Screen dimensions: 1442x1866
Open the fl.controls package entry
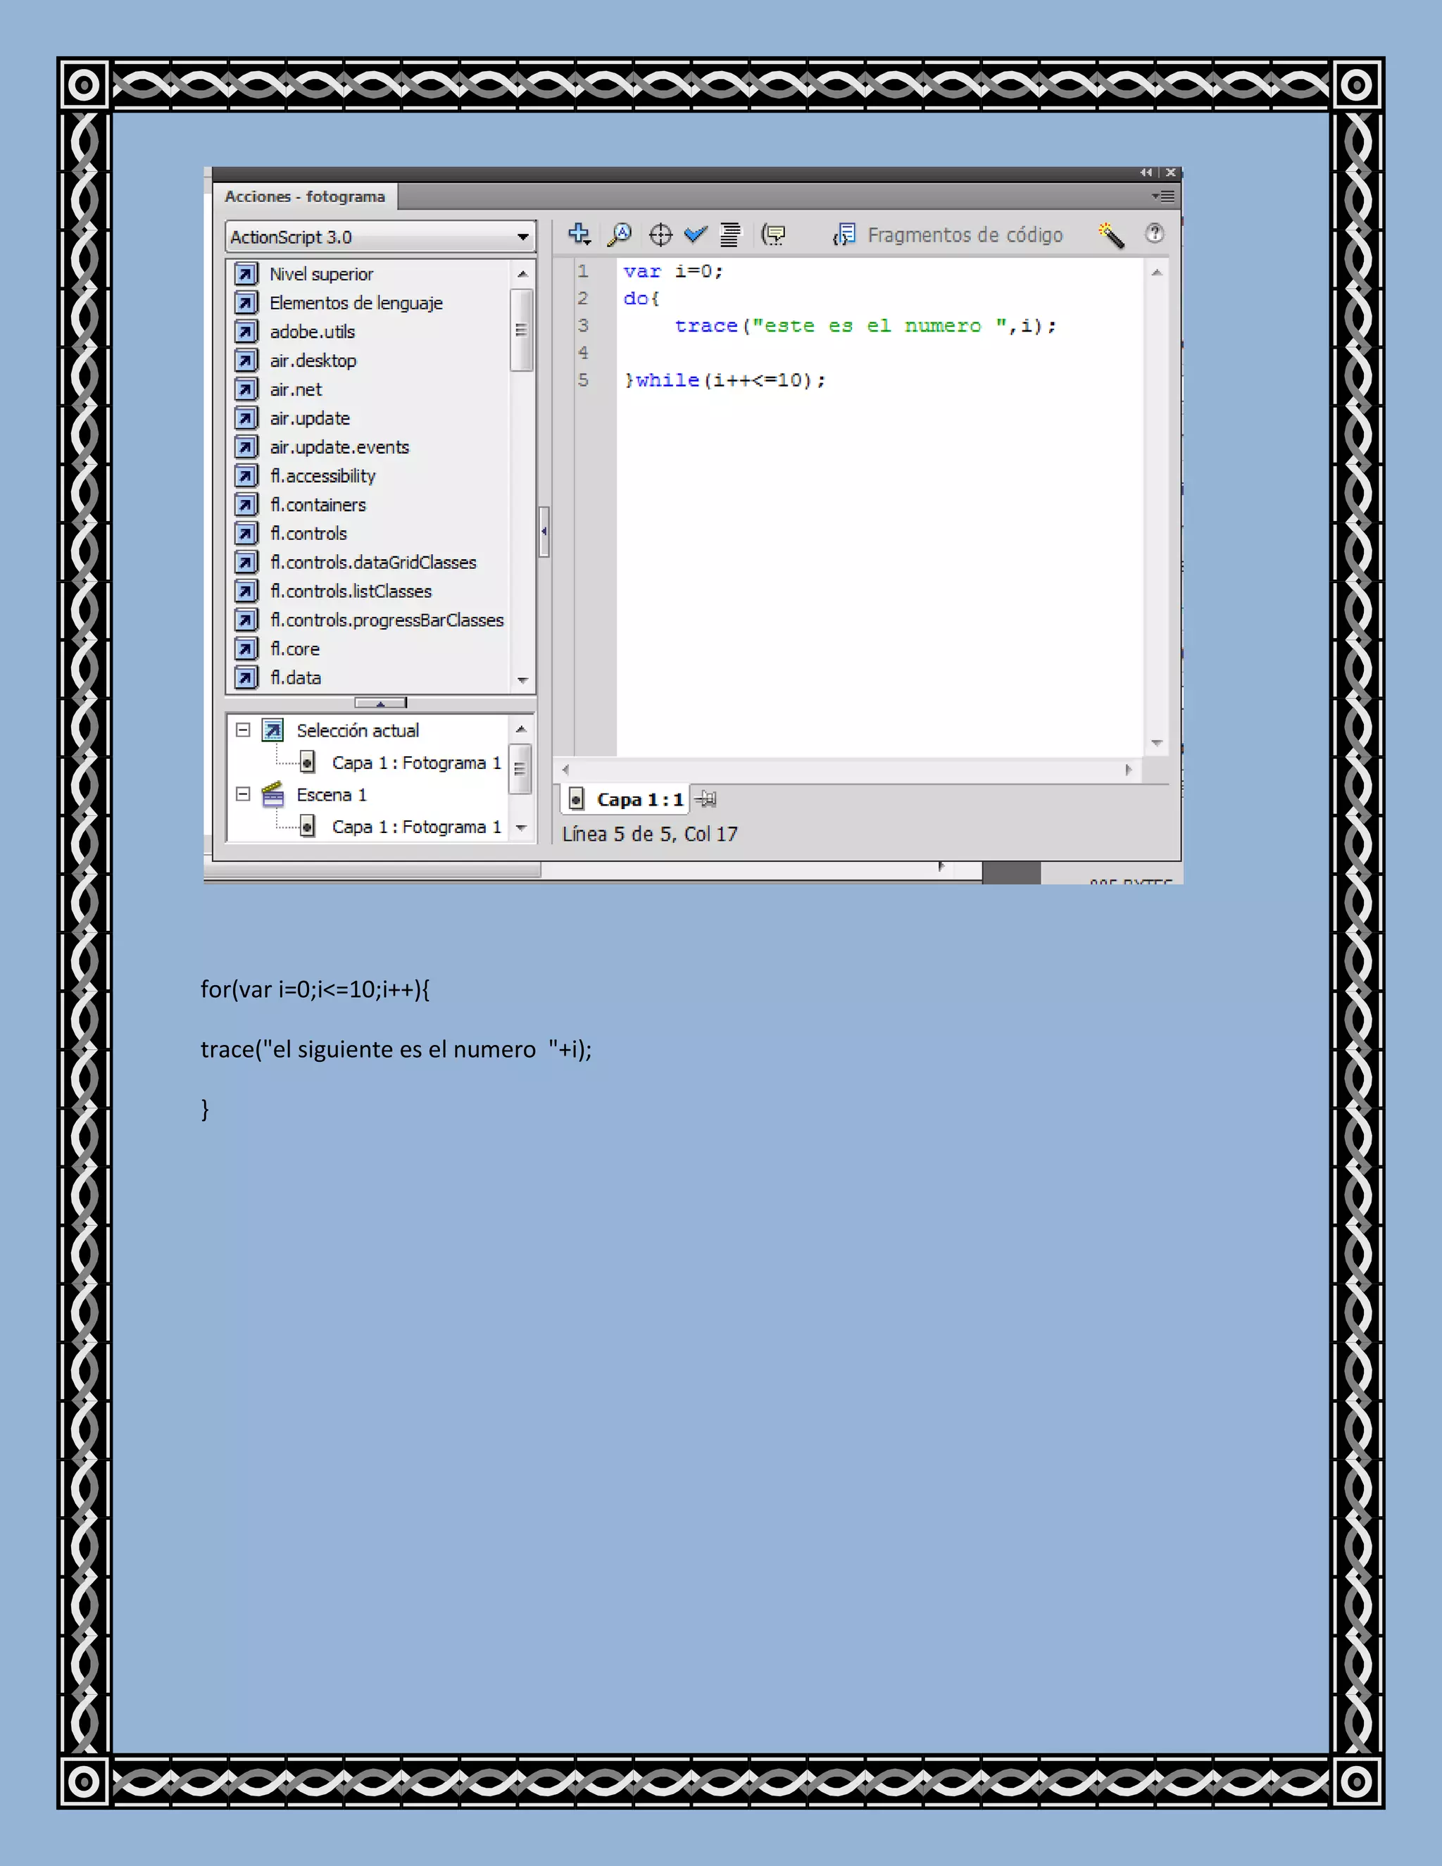pos(308,533)
